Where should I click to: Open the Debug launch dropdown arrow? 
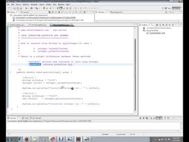(28, 8)
